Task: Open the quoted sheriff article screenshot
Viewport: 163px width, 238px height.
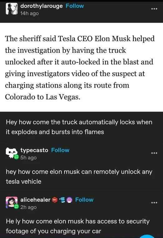Action: (81, 67)
